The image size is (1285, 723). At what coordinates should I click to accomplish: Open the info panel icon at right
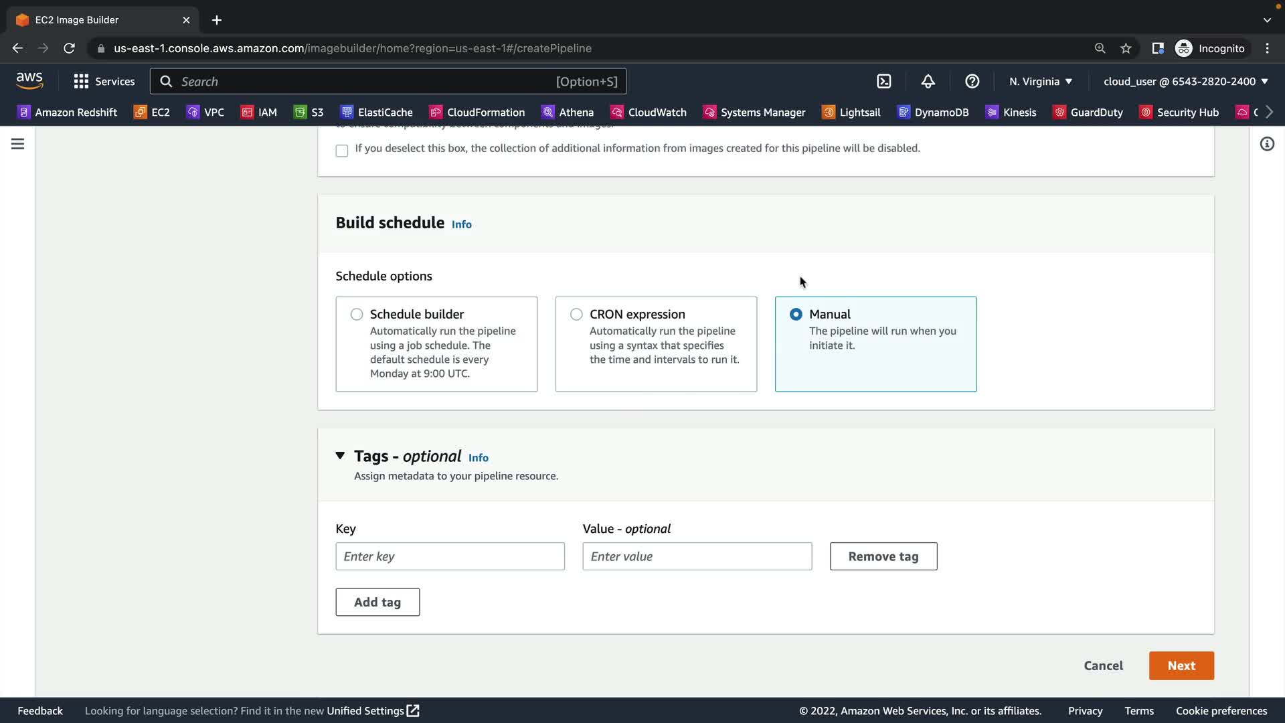[1267, 144]
